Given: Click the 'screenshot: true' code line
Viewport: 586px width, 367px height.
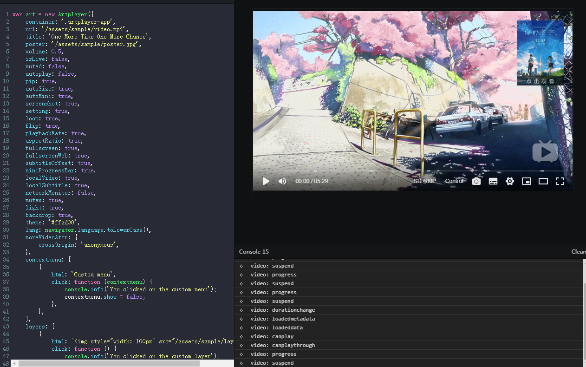Looking at the screenshot, I should (x=52, y=104).
